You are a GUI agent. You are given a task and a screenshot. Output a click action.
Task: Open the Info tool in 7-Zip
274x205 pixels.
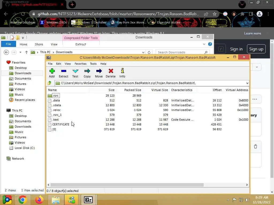click(x=122, y=73)
